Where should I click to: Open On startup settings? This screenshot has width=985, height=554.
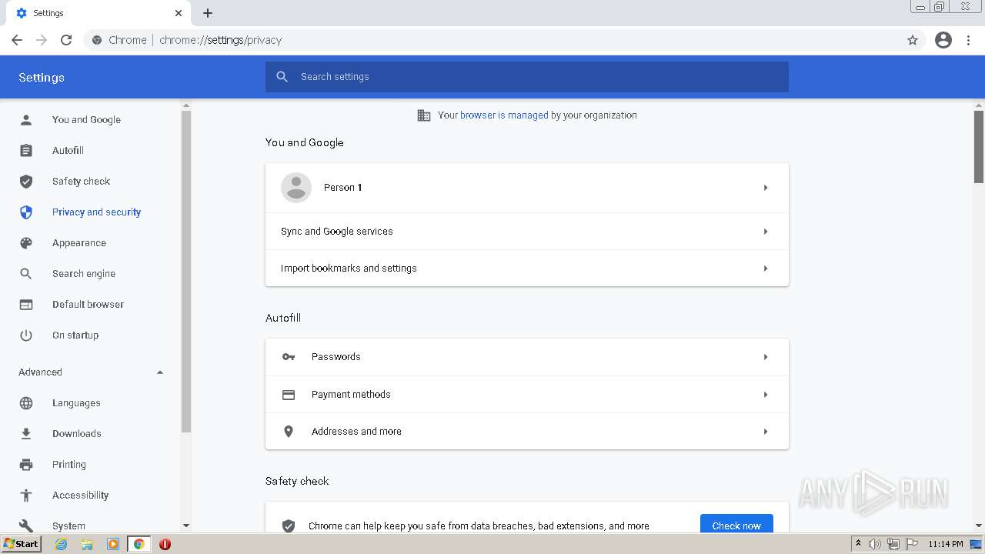pos(75,335)
